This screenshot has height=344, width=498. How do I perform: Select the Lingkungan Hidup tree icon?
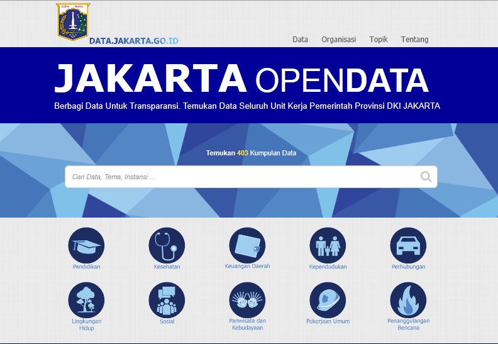point(86,300)
